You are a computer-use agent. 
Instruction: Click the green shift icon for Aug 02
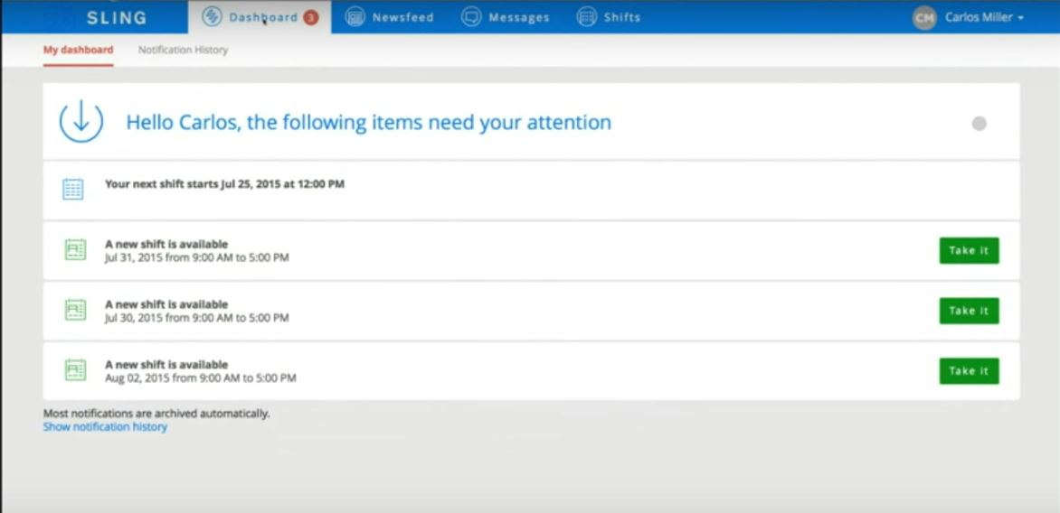coord(75,370)
